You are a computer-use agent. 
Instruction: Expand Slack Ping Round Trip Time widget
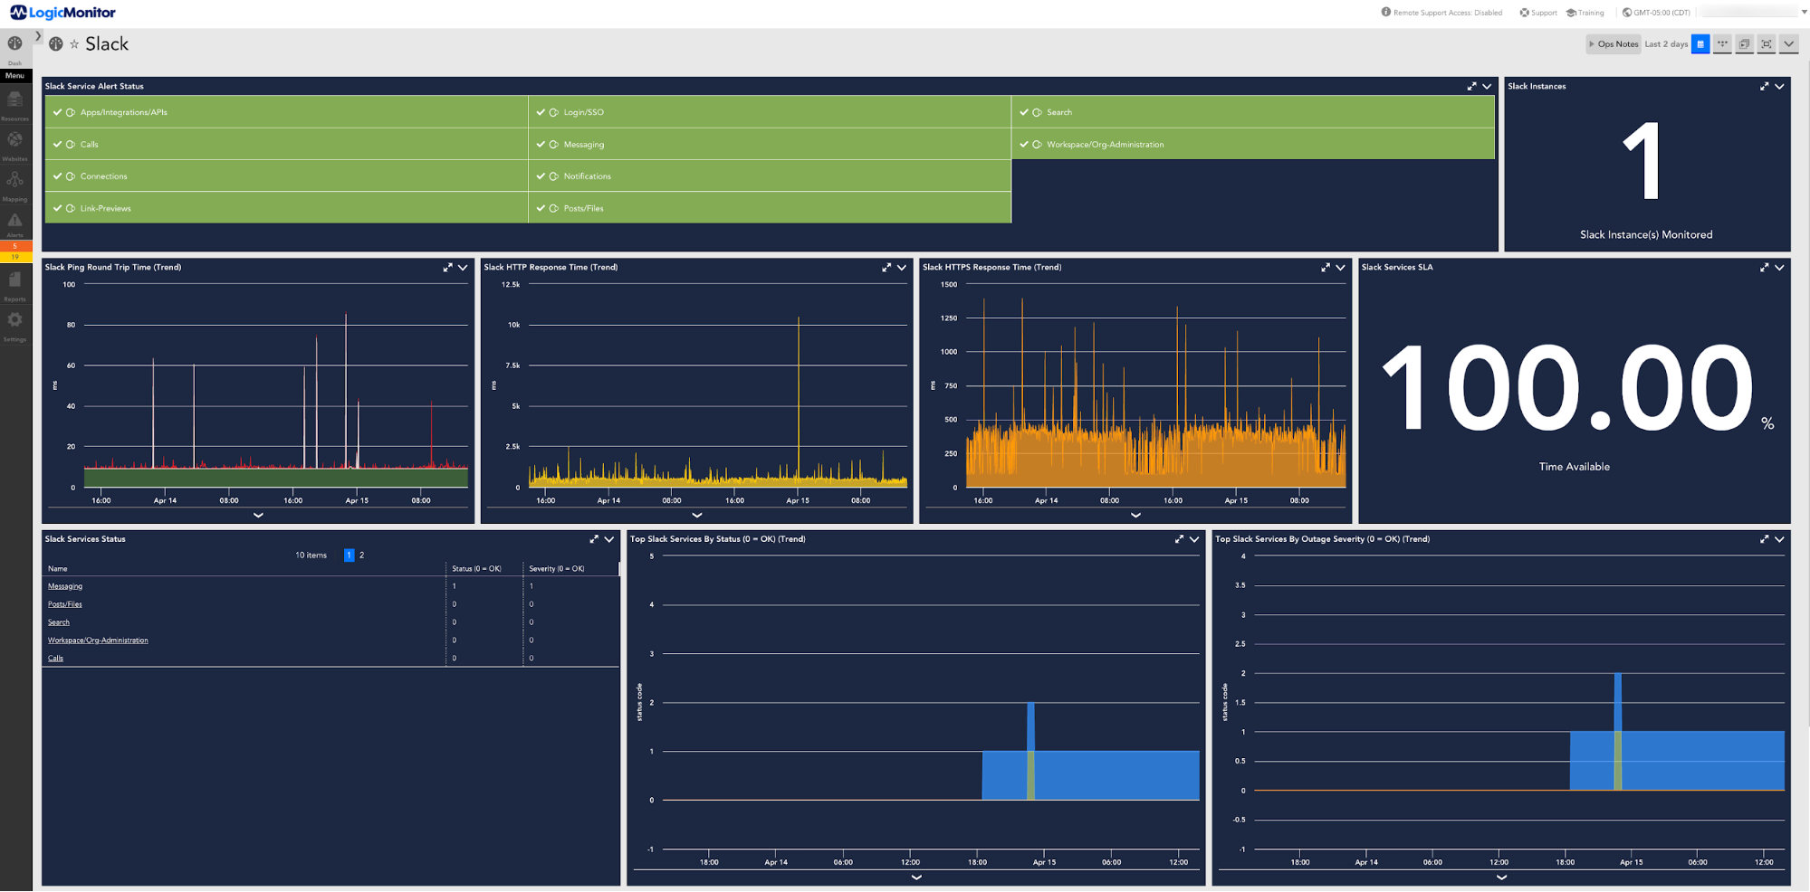(x=447, y=268)
